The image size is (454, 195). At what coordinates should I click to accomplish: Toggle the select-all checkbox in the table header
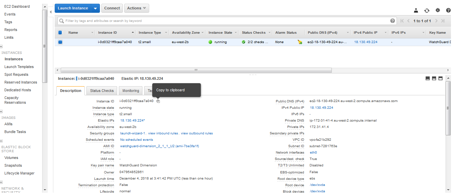[x=60, y=32]
